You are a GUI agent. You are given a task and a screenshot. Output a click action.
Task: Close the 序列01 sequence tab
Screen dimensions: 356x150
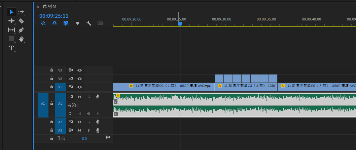(38, 7)
